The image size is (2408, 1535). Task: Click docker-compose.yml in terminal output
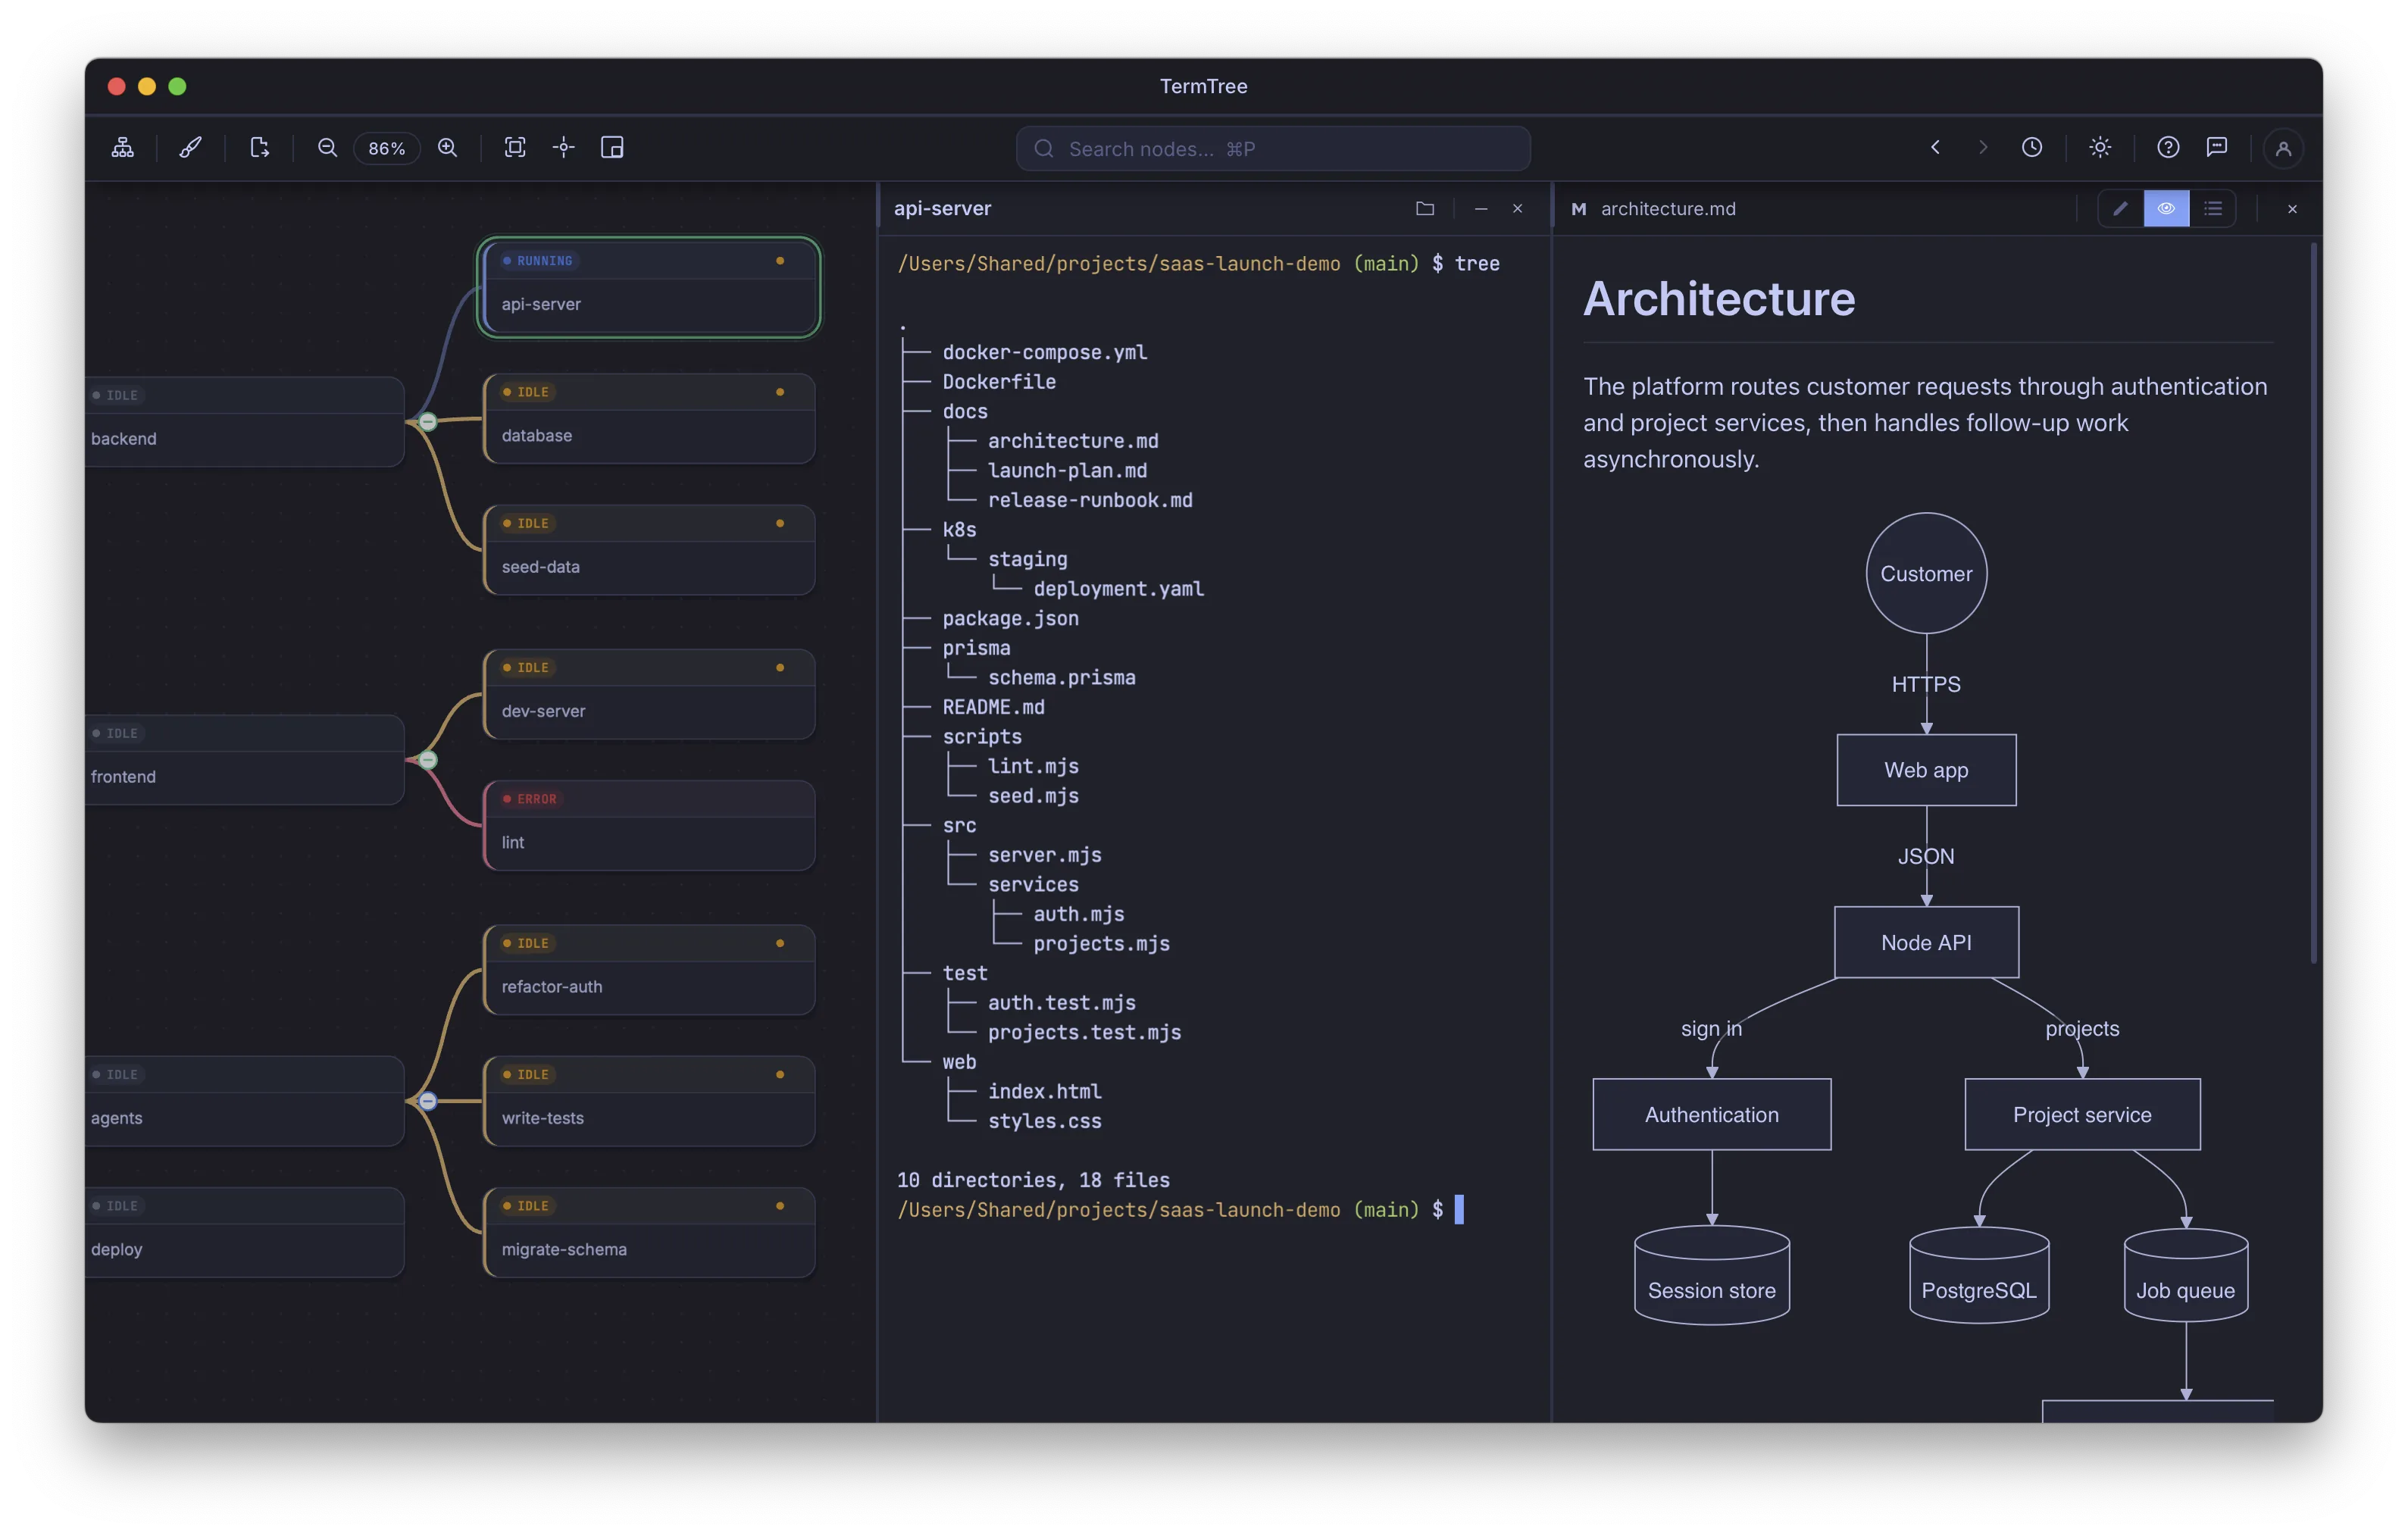(x=1045, y=352)
